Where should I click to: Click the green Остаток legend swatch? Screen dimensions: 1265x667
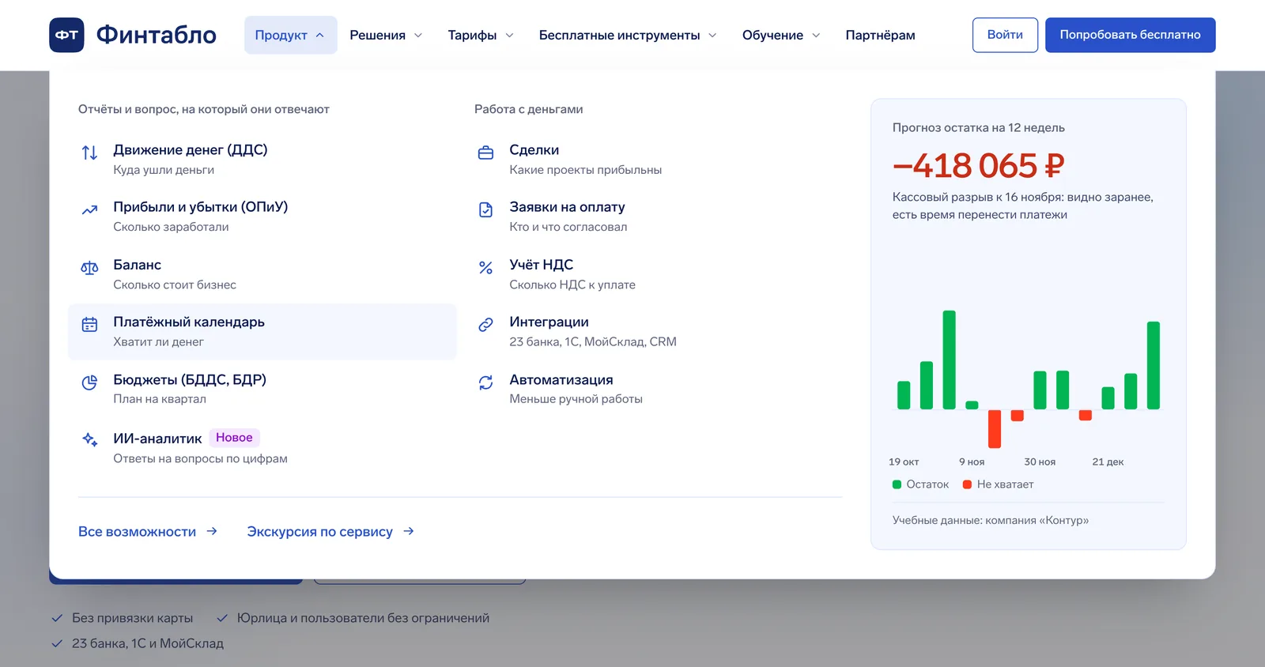897,484
